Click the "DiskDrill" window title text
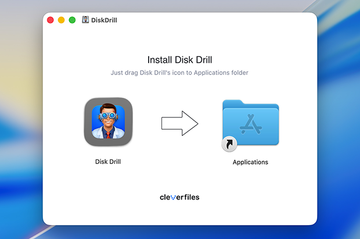Viewport: 360px width, 239px height. coord(104,20)
